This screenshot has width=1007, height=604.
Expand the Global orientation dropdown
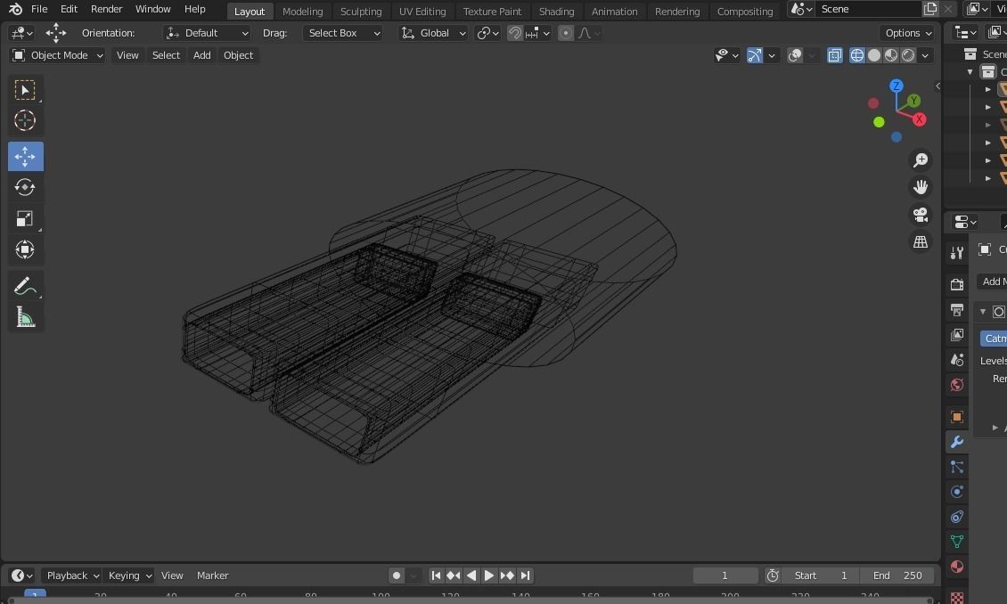433,33
